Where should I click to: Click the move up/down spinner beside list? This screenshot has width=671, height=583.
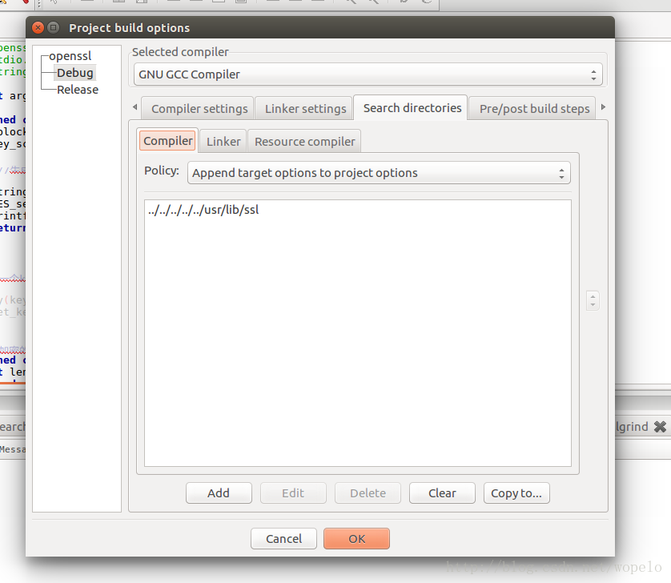click(x=593, y=300)
